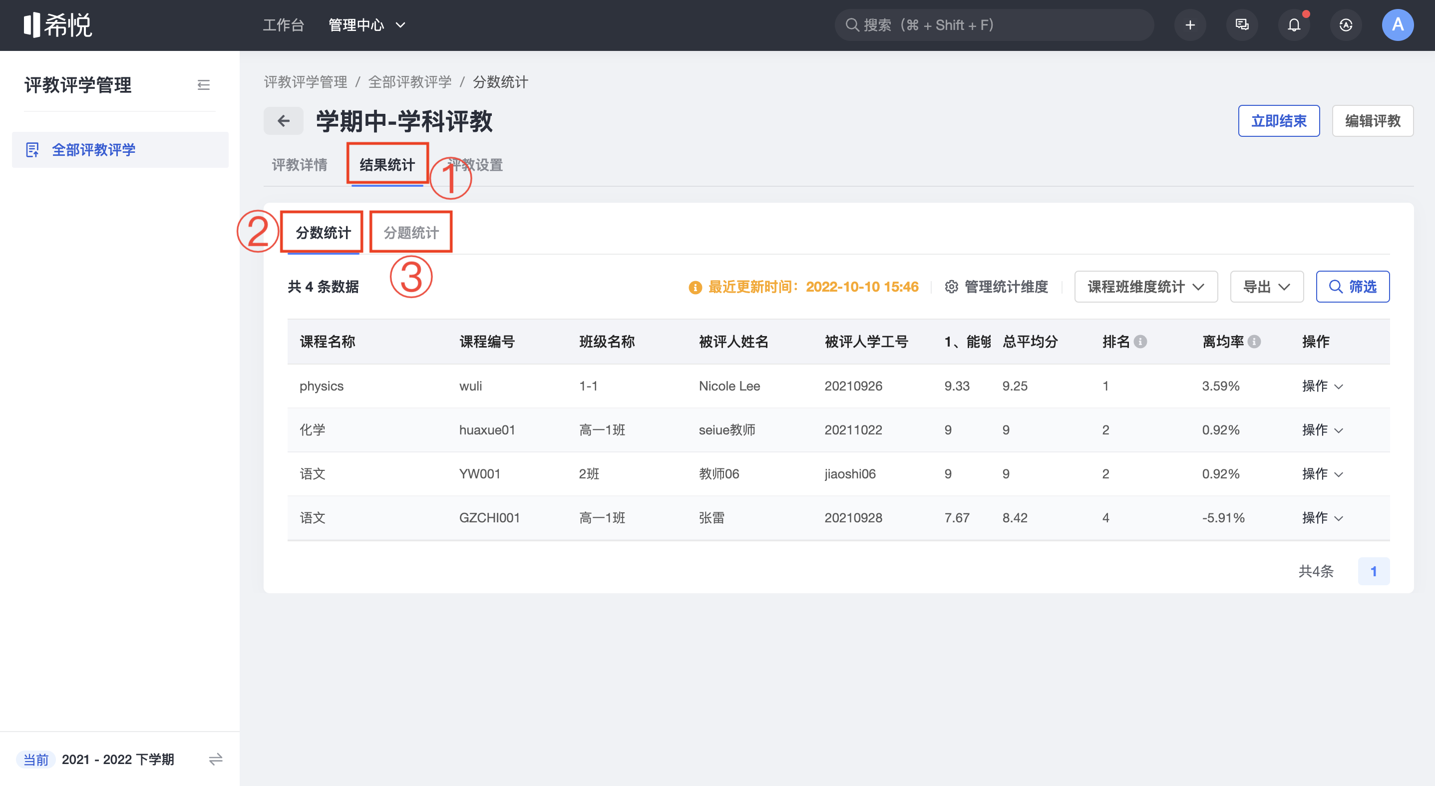Click page 1 in pagination
The image size is (1435, 786).
(1373, 572)
